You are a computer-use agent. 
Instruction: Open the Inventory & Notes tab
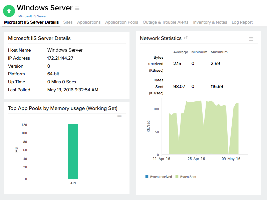[210, 22]
